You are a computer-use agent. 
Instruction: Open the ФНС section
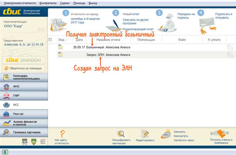[24, 86]
